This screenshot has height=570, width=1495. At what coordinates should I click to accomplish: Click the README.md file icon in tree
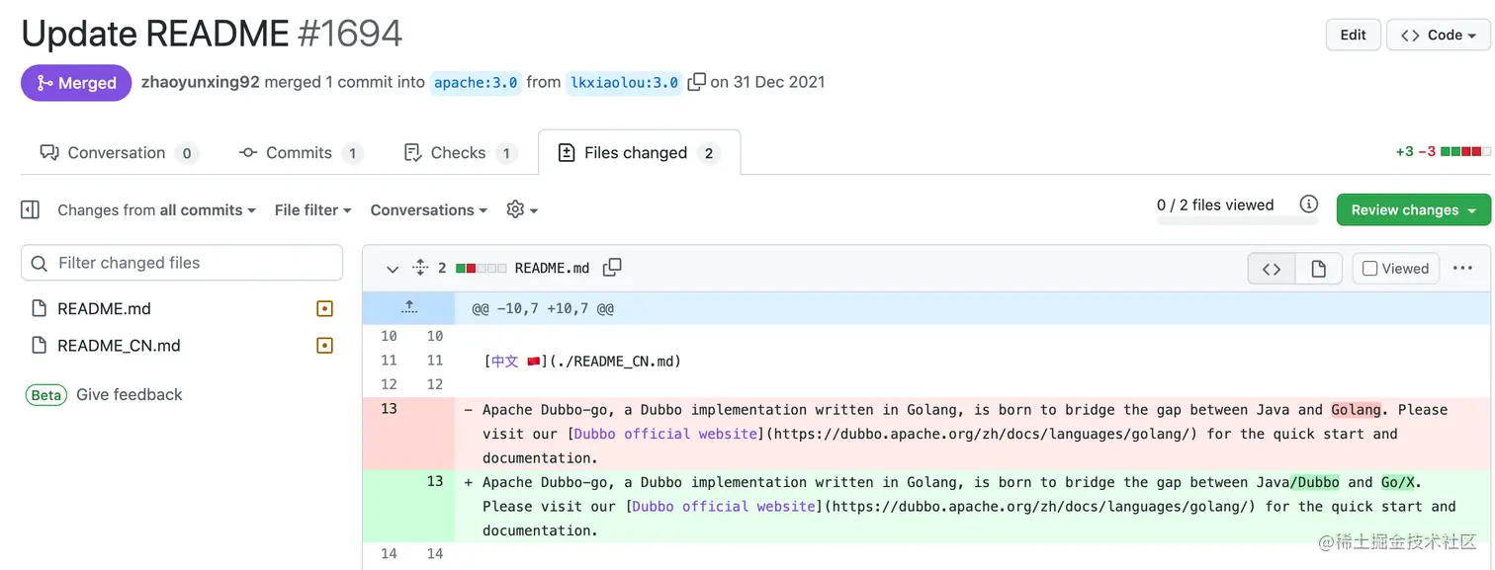coord(40,308)
